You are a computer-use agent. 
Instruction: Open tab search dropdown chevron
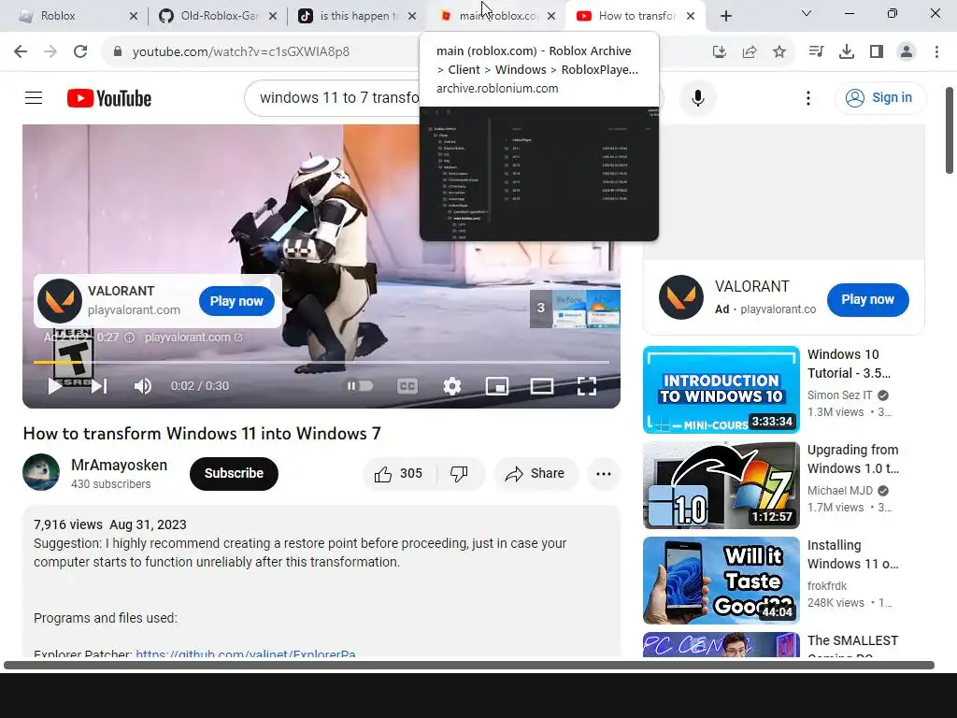[x=806, y=13]
